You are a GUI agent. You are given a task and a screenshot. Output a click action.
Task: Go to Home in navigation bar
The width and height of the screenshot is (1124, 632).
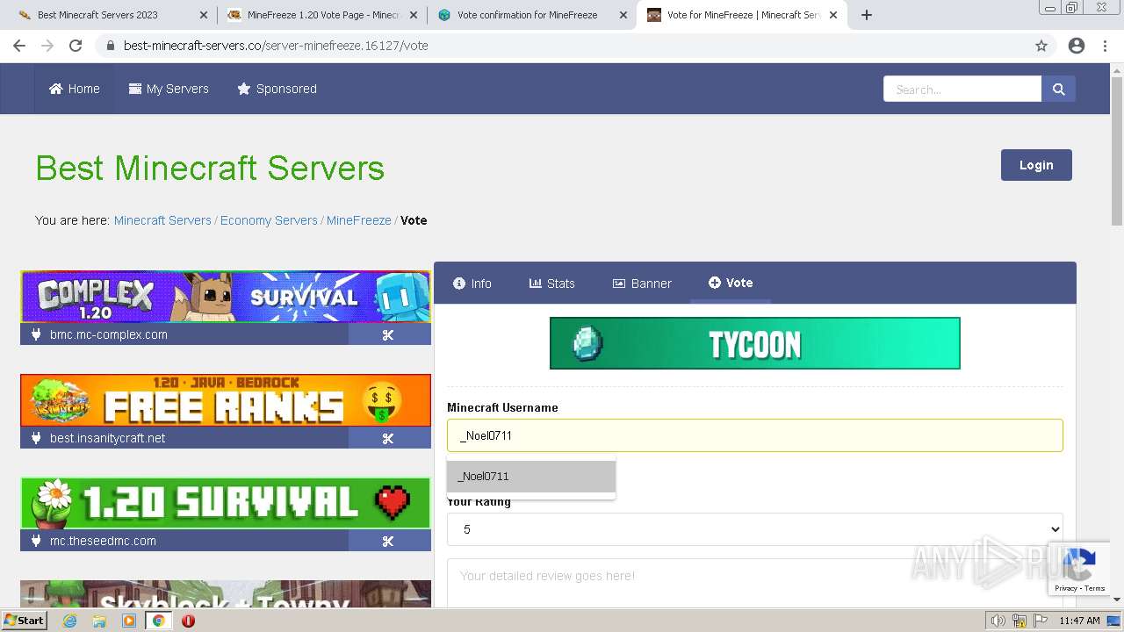pos(75,89)
